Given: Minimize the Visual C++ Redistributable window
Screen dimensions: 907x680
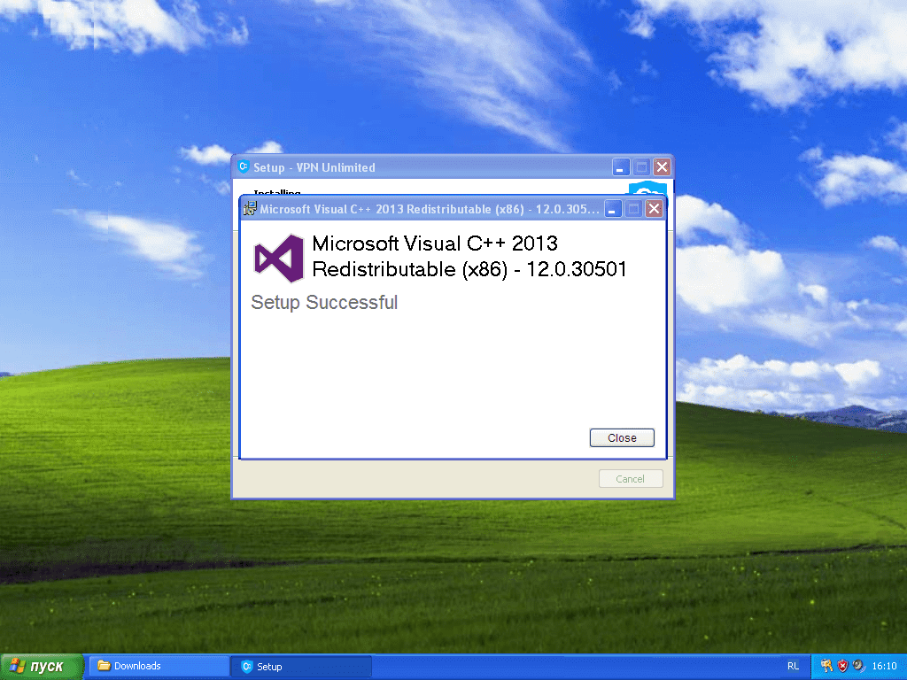Looking at the screenshot, I should coord(612,208).
